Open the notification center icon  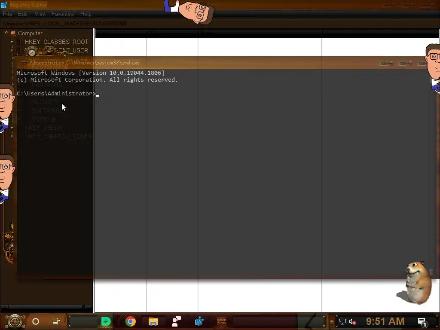422,322
